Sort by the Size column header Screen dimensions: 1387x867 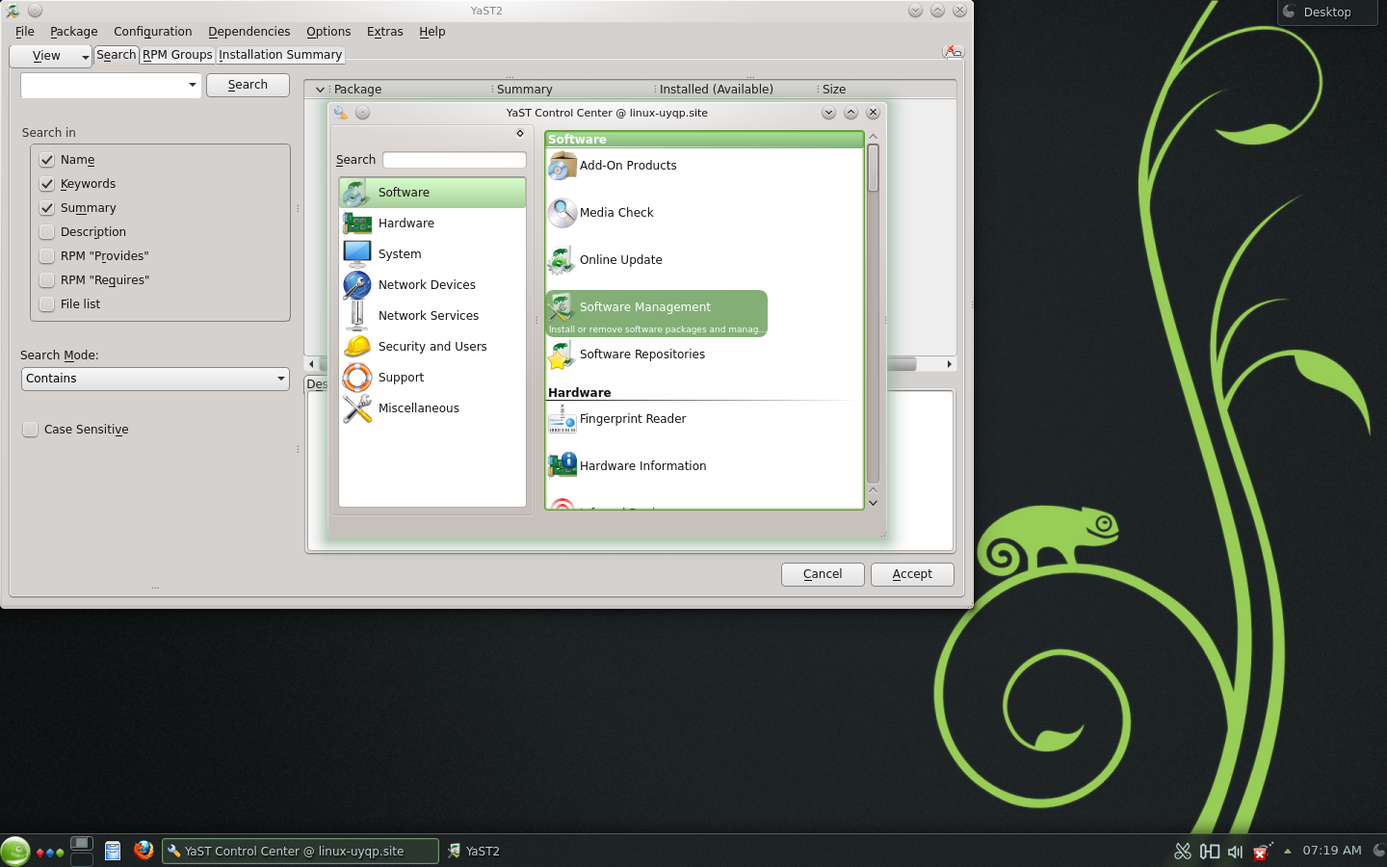point(834,90)
